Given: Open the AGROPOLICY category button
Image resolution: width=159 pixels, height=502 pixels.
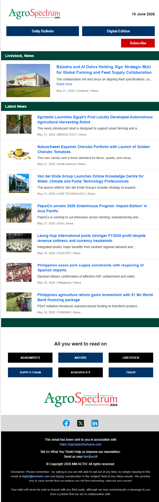Looking at the screenshot, I should (81, 372).
